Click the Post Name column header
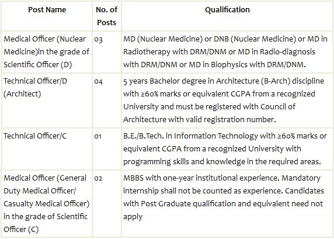The image size is (334, 239). [47, 10]
